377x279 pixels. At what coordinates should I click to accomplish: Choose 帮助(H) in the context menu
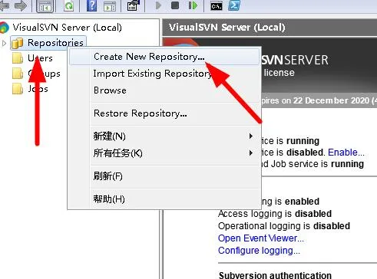pos(164,199)
